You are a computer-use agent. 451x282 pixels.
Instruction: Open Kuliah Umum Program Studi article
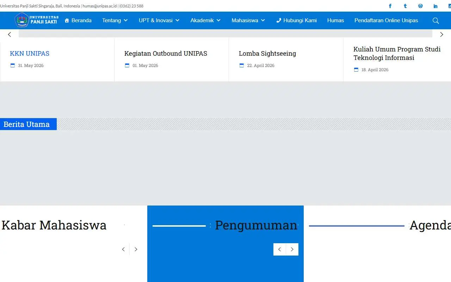pos(397,54)
